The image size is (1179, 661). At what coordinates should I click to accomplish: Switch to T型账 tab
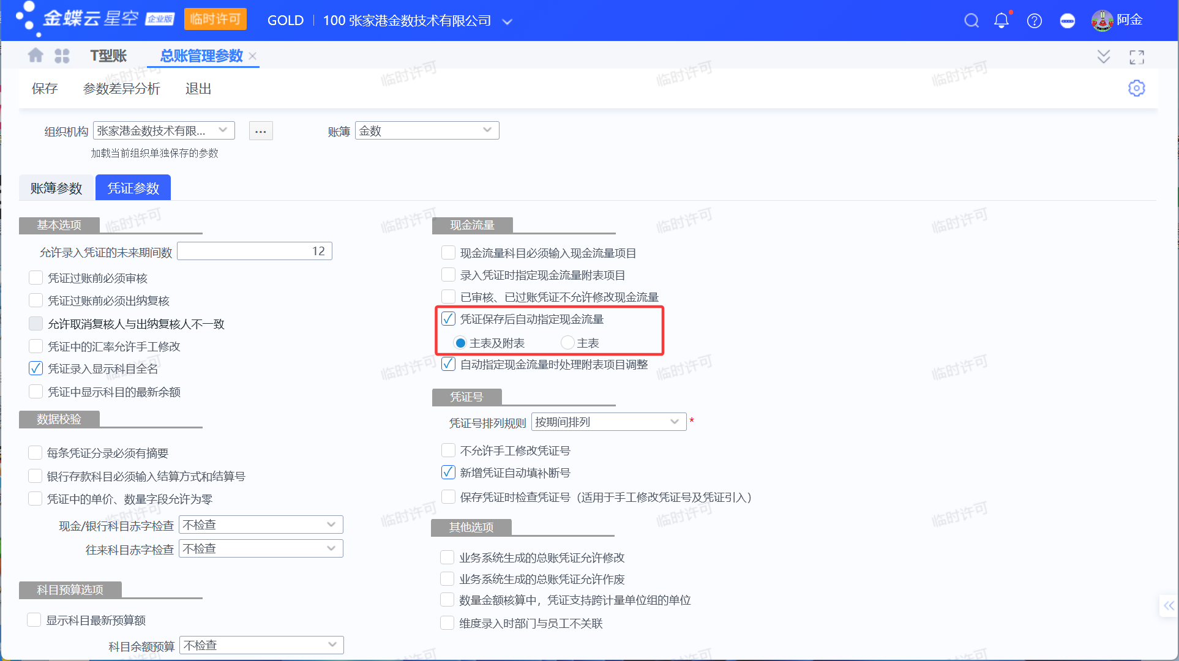[x=108, y=56]
